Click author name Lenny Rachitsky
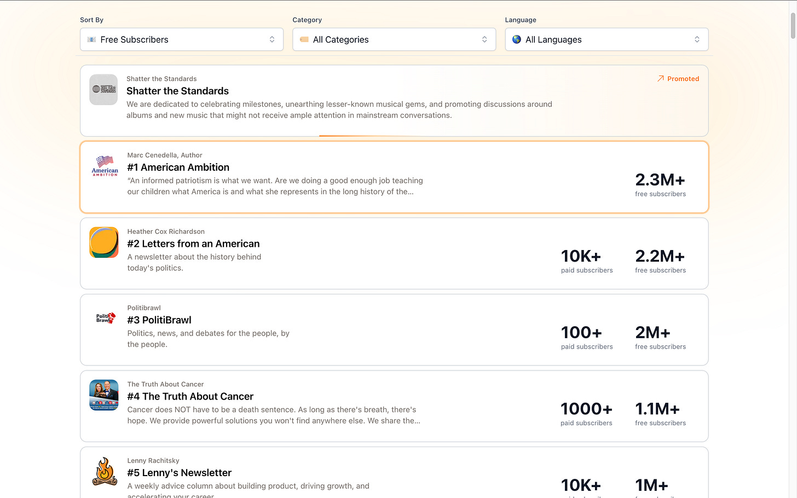This screenshot has width=797, height=498. pyautogui.click(x=153, y=461)
